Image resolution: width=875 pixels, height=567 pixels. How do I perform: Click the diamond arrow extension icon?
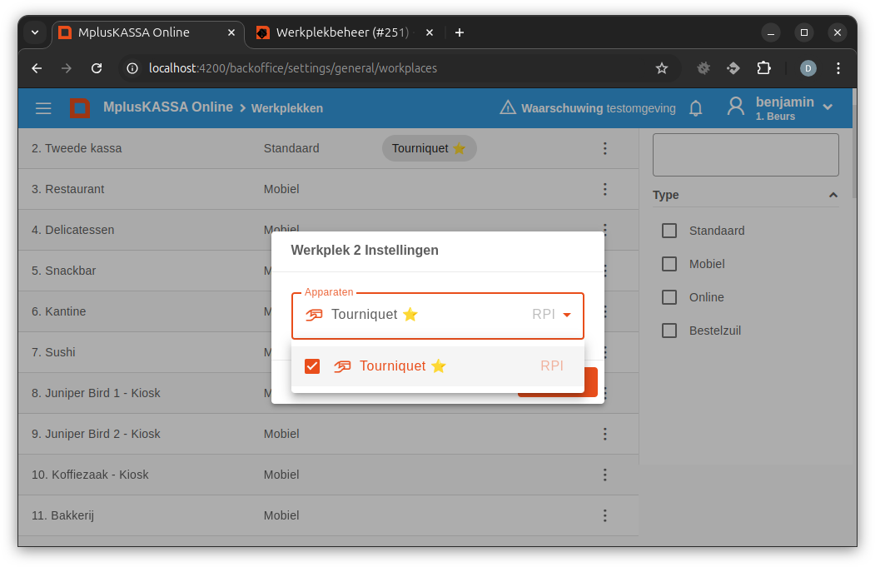click(x=733, y=68)
